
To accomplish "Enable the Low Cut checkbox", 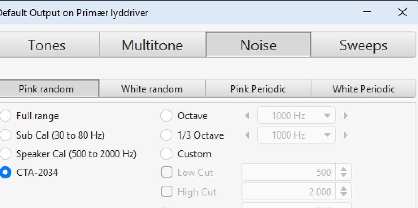I will pos(167,172).
